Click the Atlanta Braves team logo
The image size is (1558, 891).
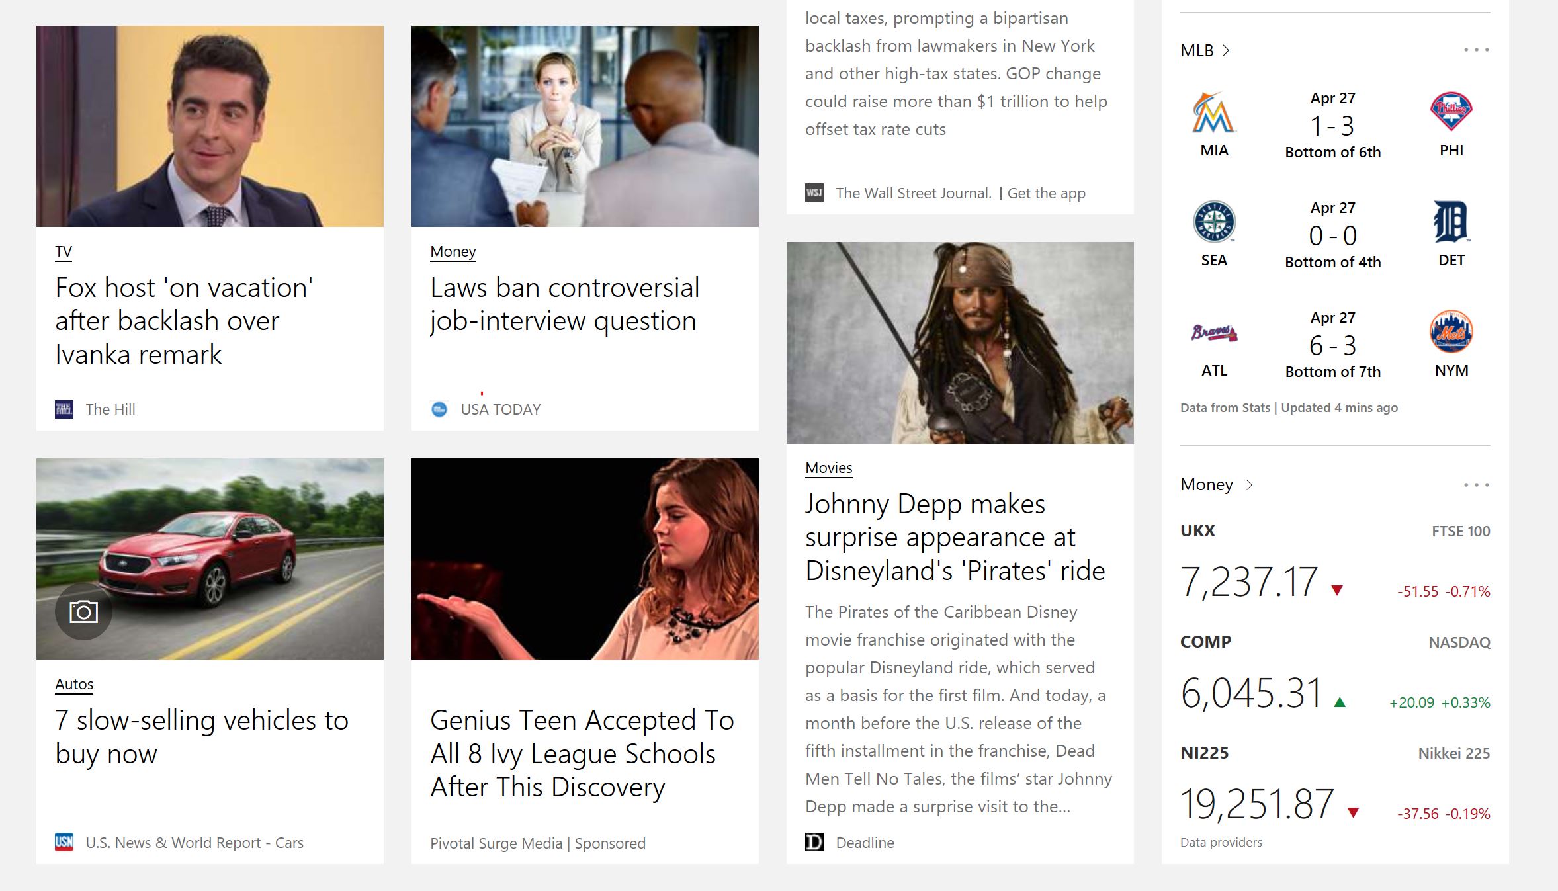(1214, 332)
